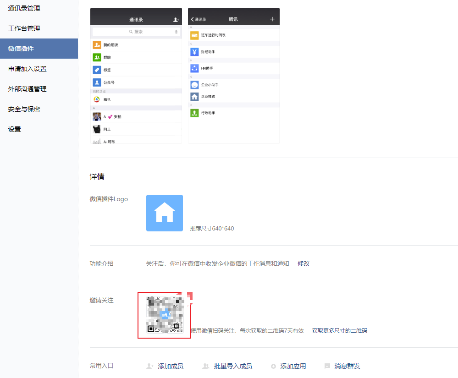The image size is (458, 378).
Task: Click the 新的朋友 orange icon
Action: coord(97,45)
